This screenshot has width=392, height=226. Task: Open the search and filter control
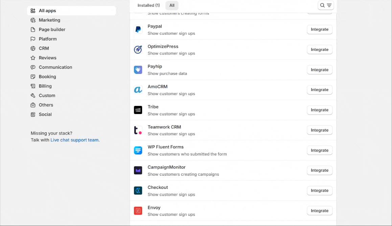pos(326,5)
